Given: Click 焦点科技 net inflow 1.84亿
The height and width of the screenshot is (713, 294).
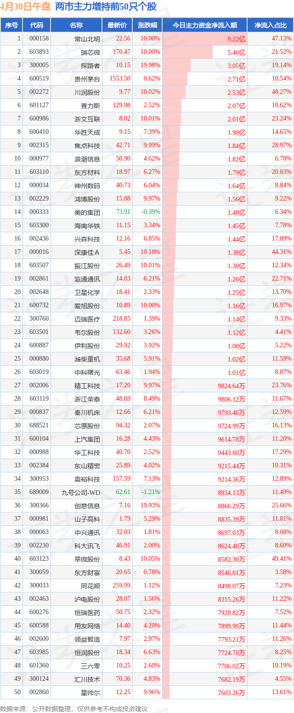Looking at the screenshot, I should 236,145.
